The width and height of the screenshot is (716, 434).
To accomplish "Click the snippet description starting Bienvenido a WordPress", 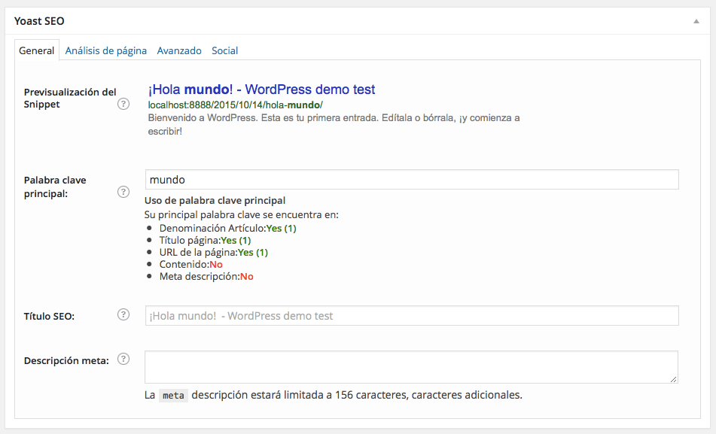I will pos(334,125).
